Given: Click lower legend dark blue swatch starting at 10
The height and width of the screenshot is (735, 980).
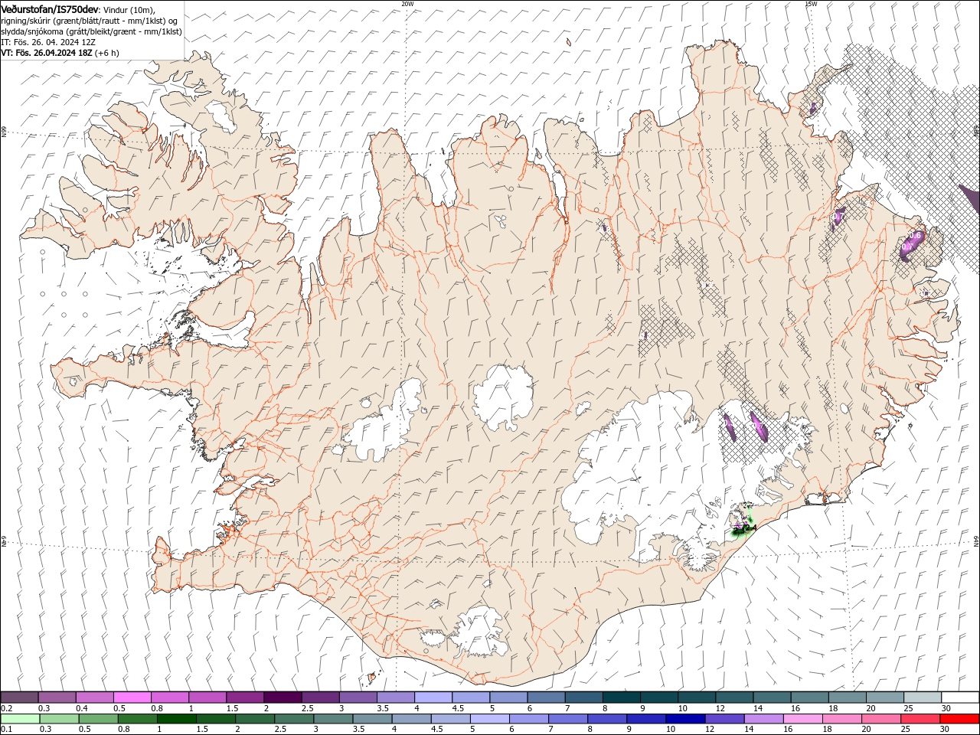Looking at the screenshot, I should (x=685, y=719).
